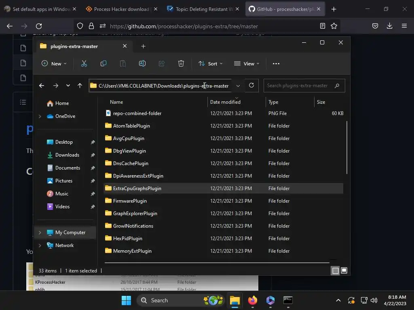Close the GitHub processhacker browser tab
Image resolution: width=414 pixels, height=310 pixels.
pos(319,9)
